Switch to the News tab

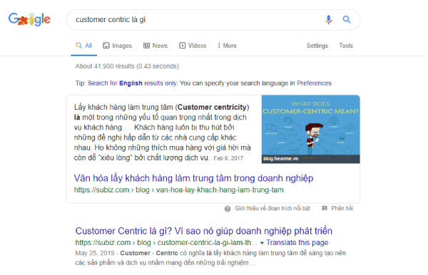(x=156, y=46)
